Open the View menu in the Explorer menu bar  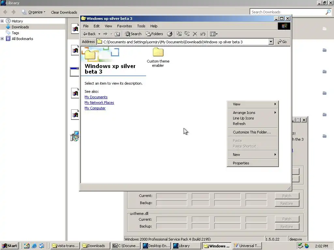[x=108, y=26]
